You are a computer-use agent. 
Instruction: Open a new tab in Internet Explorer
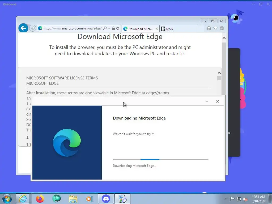click(x=201, y=29)
